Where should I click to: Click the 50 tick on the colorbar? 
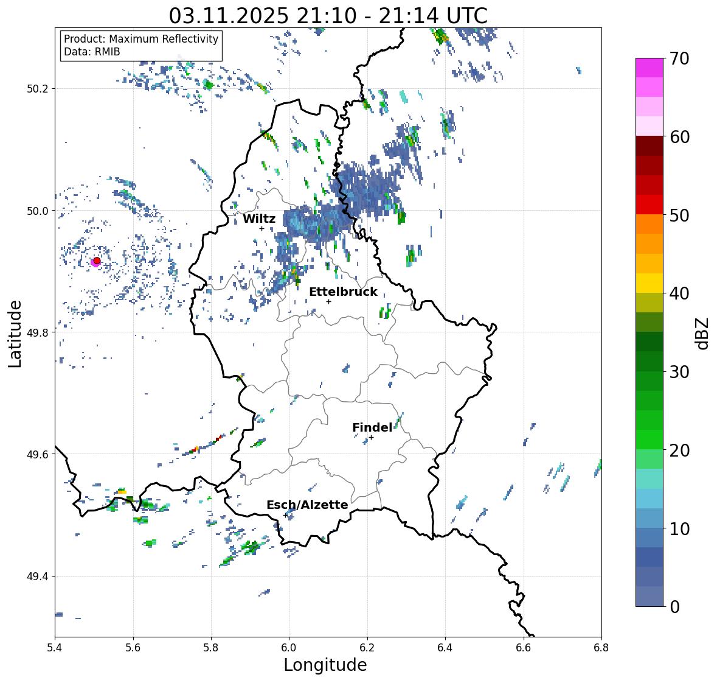point(679,215)
